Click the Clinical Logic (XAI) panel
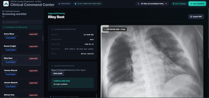Viewport: 209px width, 98px height. coord(72,83)
